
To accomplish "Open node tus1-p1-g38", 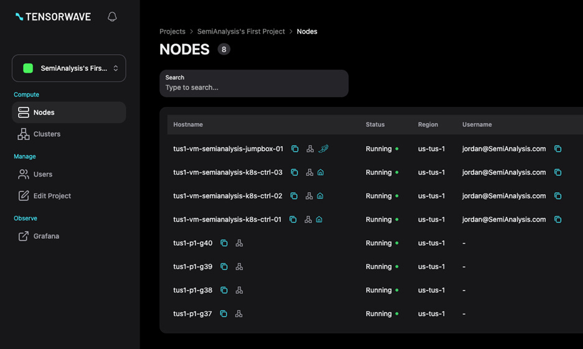I will coord(192,291).
